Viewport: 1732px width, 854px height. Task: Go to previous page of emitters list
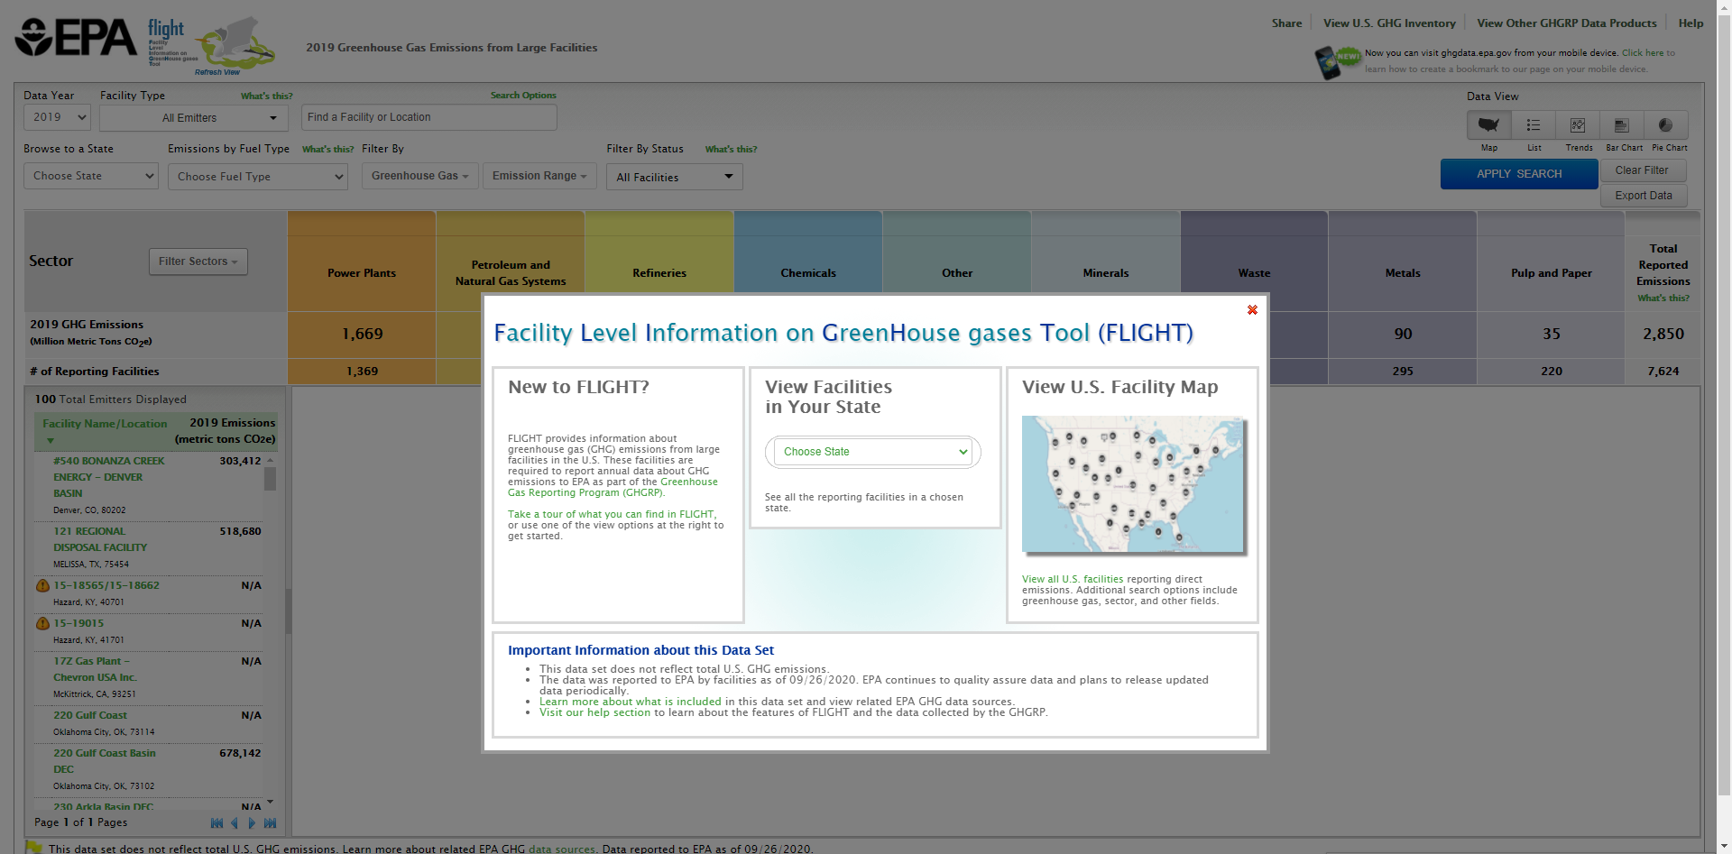pos(235,823)
